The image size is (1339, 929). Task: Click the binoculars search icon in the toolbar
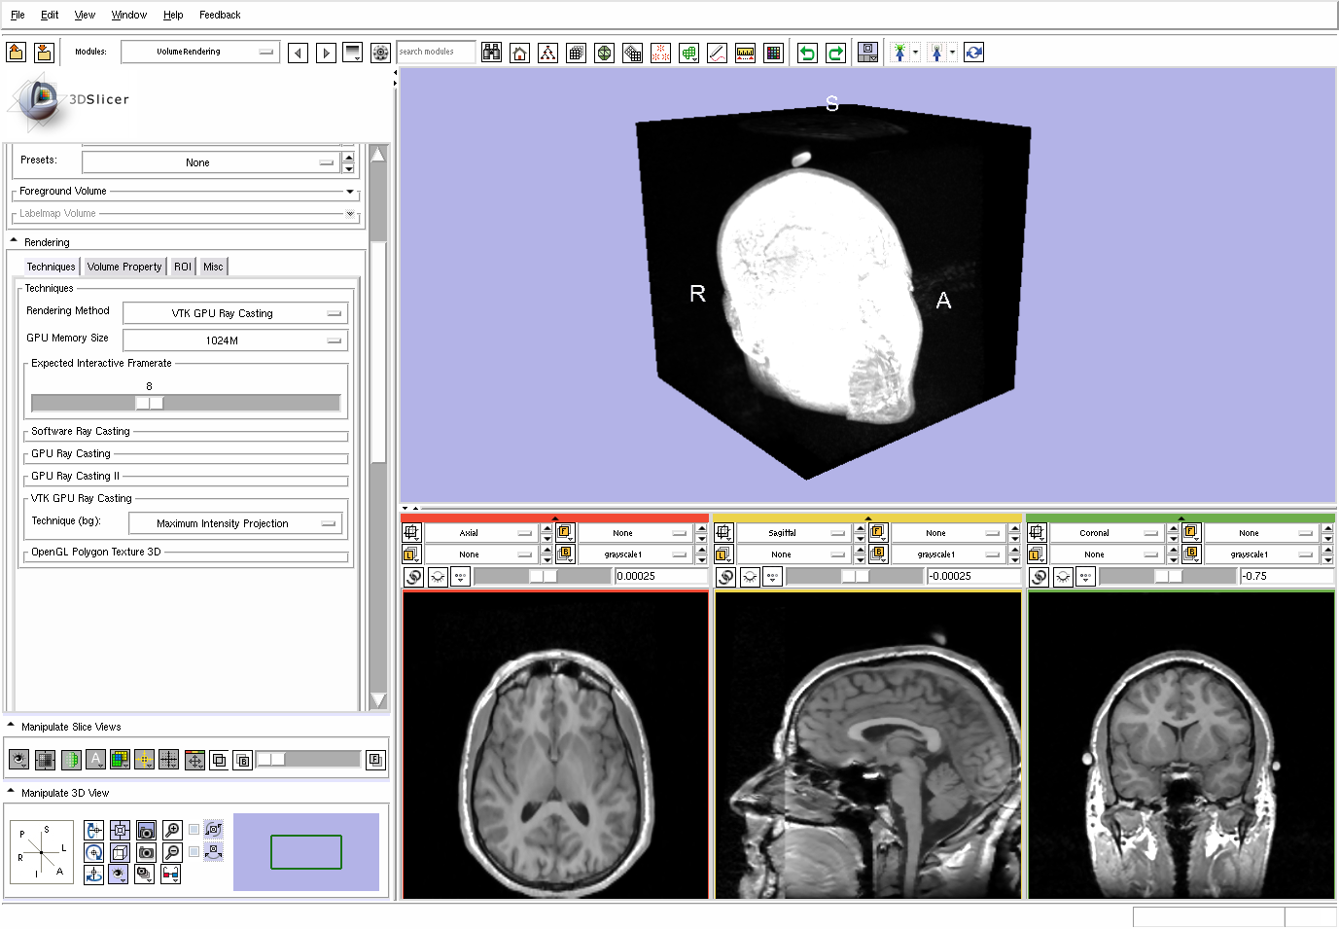492,53
